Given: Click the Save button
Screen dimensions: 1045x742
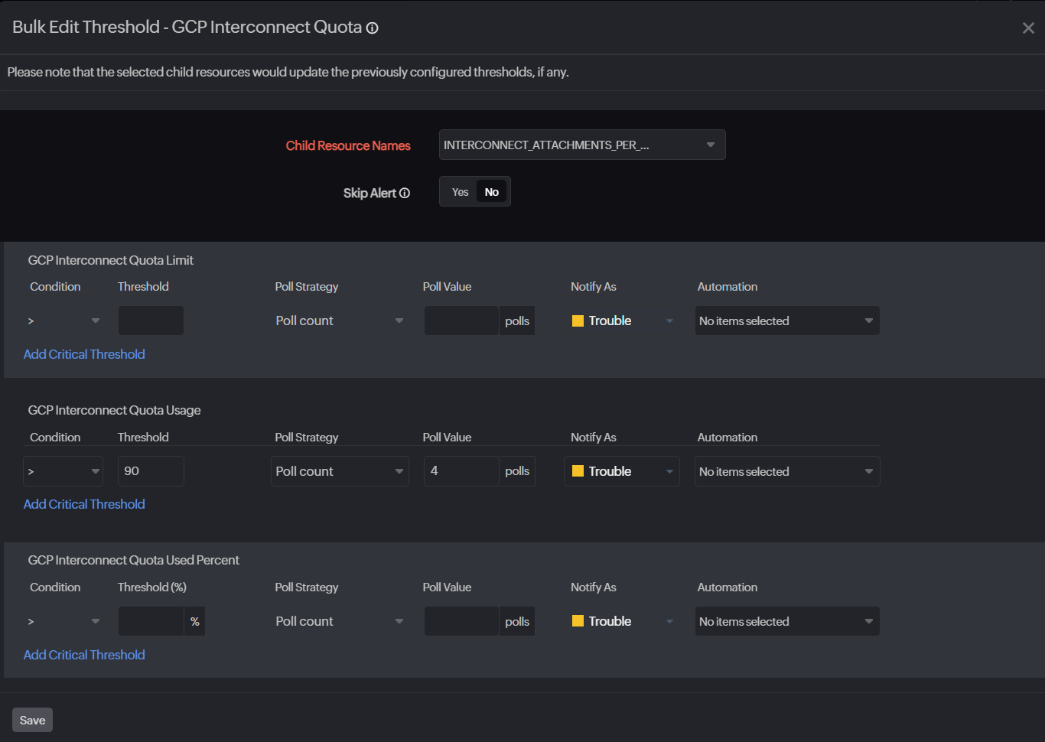Looking at the screenshot, I should point(32,720).
